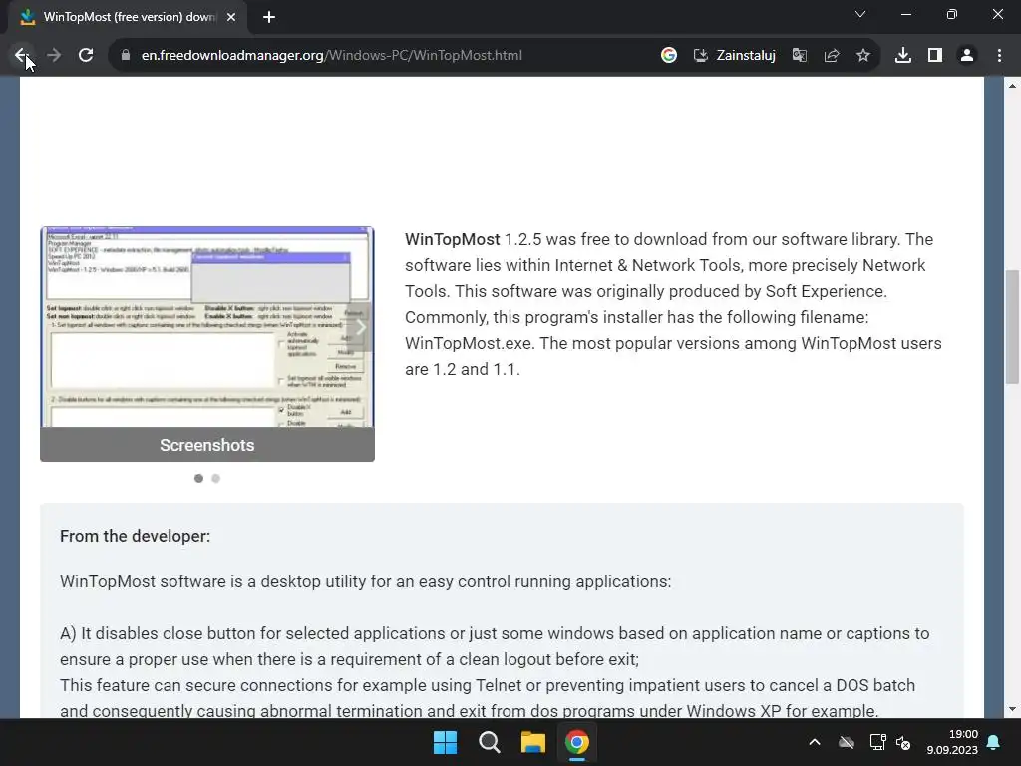This screenshot has height=766, width=1021.
Task: Click the page vertical scrollbar thumb
Action: click(1012, 327)
